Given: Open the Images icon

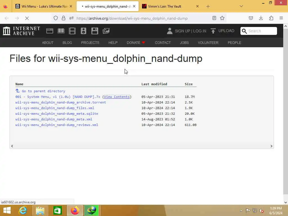Looking at the screenshot, I should (x=106, y=31).
